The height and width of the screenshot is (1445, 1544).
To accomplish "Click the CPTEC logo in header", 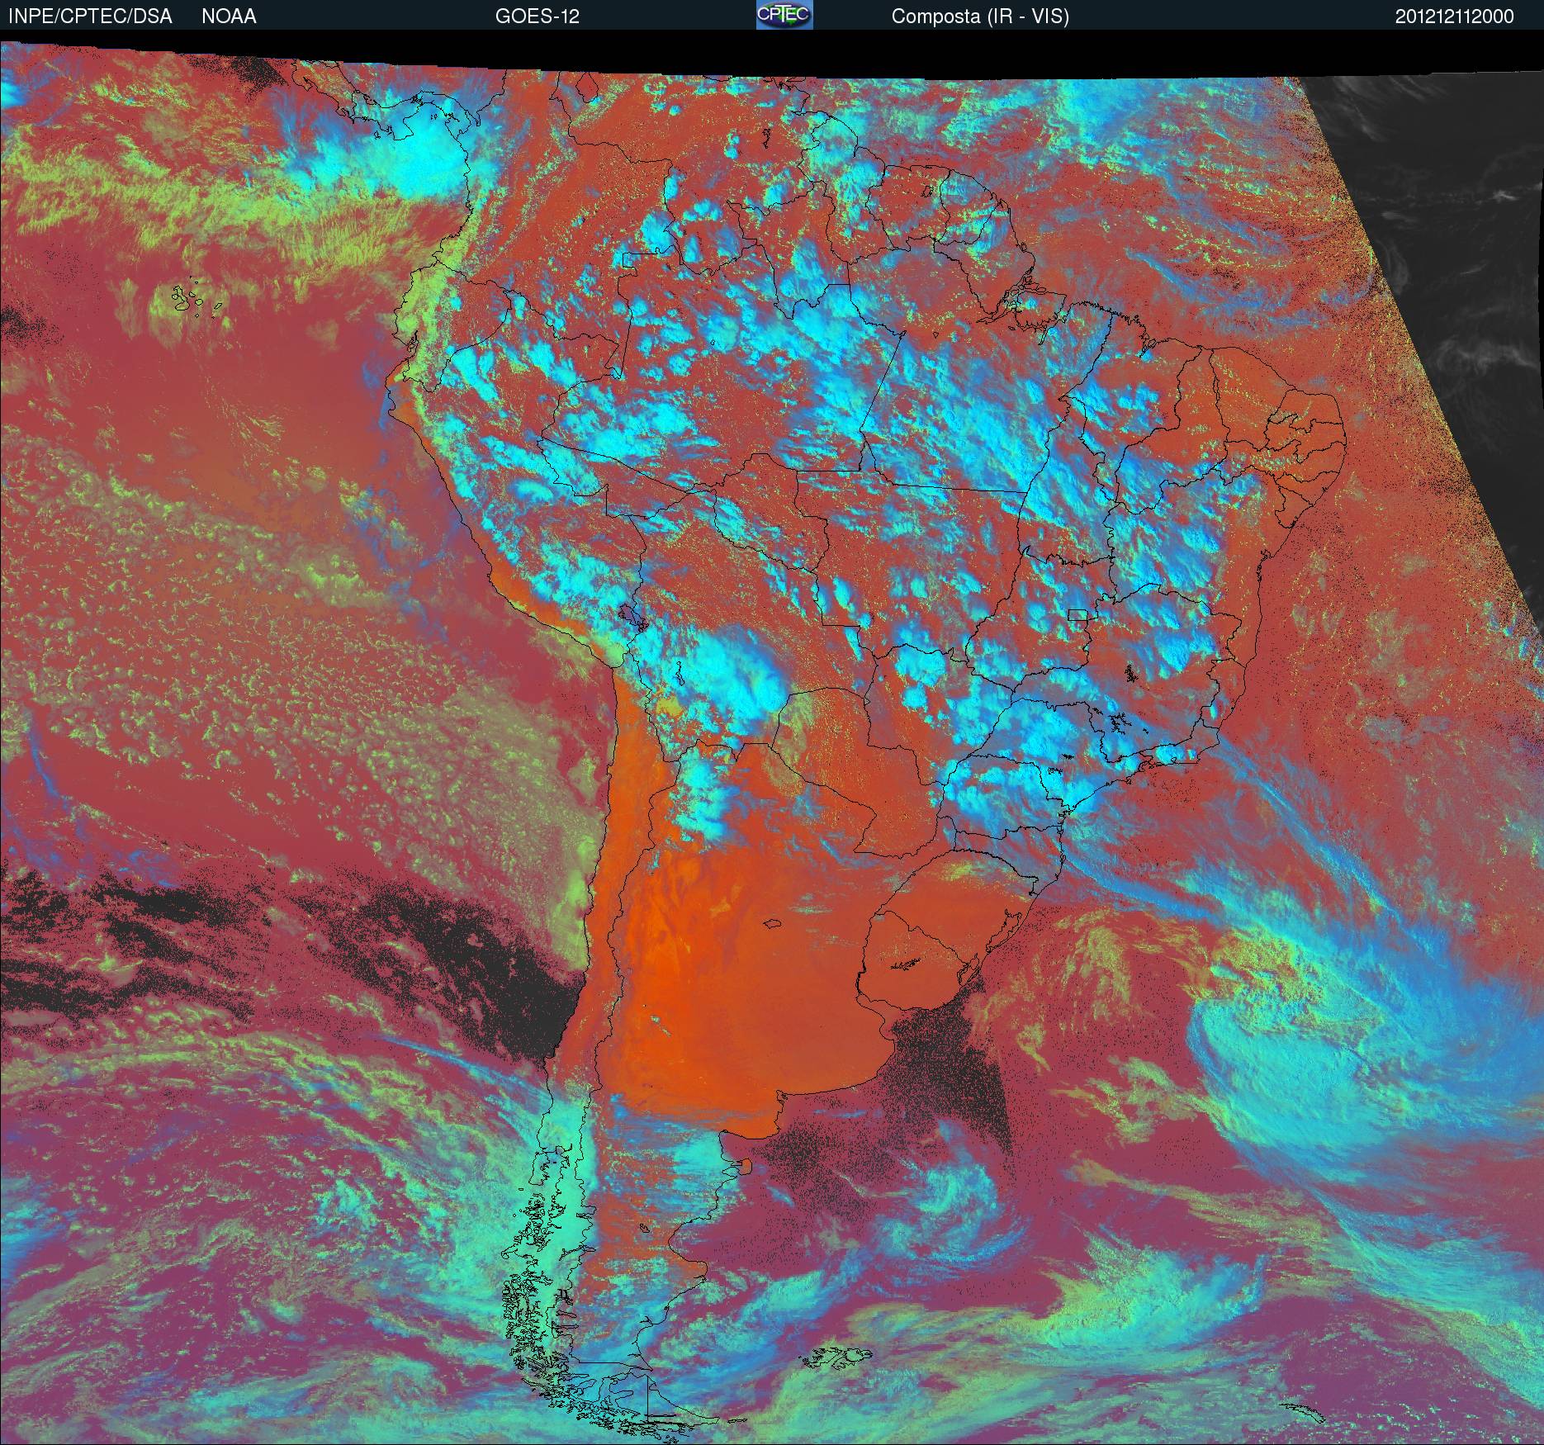I will [x=784, y=15].
